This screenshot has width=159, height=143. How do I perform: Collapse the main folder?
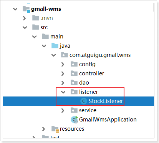pos(34,37)
